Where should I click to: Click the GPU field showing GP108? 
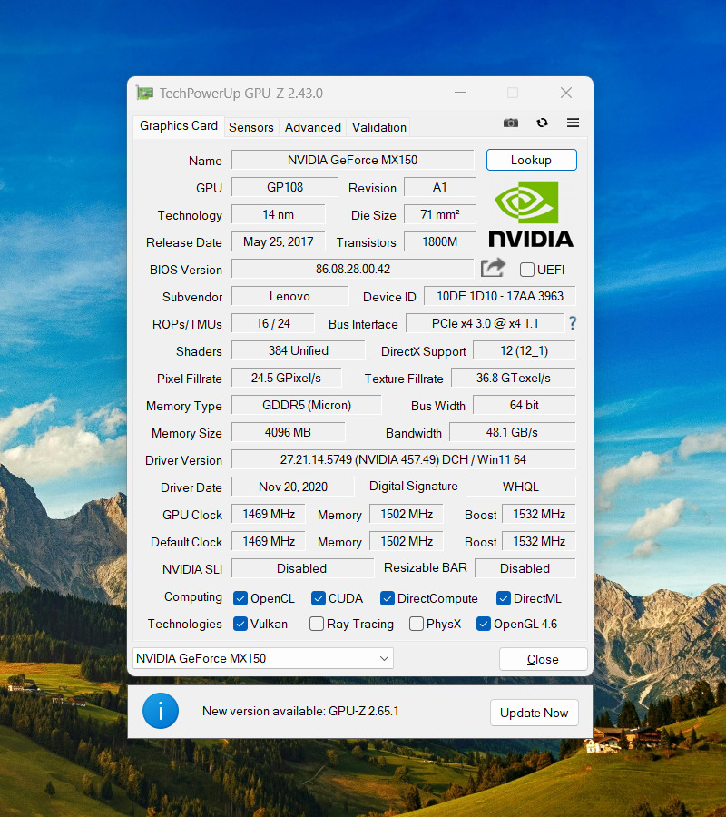click(285, 187)
